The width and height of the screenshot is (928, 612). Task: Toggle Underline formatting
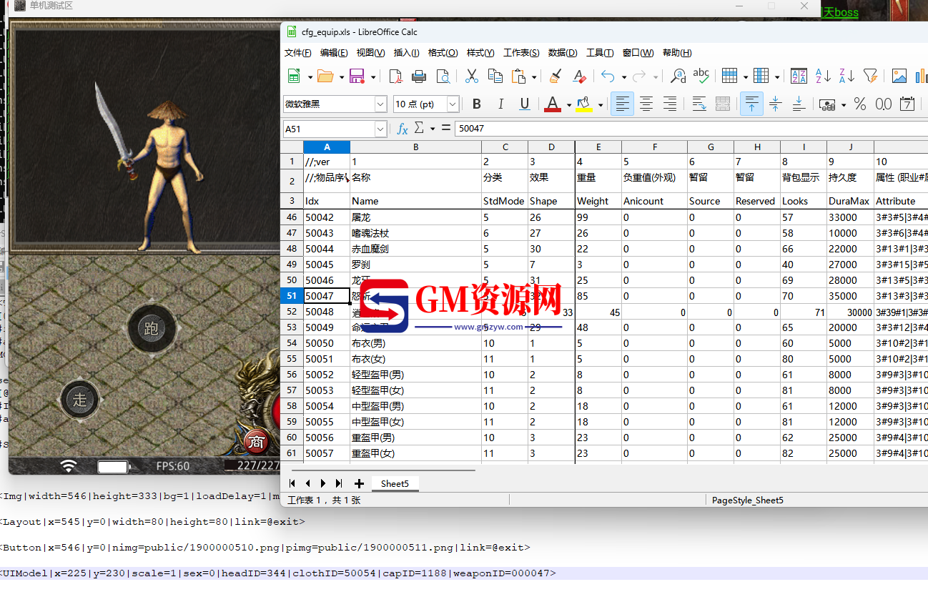(x=525, y=104)
